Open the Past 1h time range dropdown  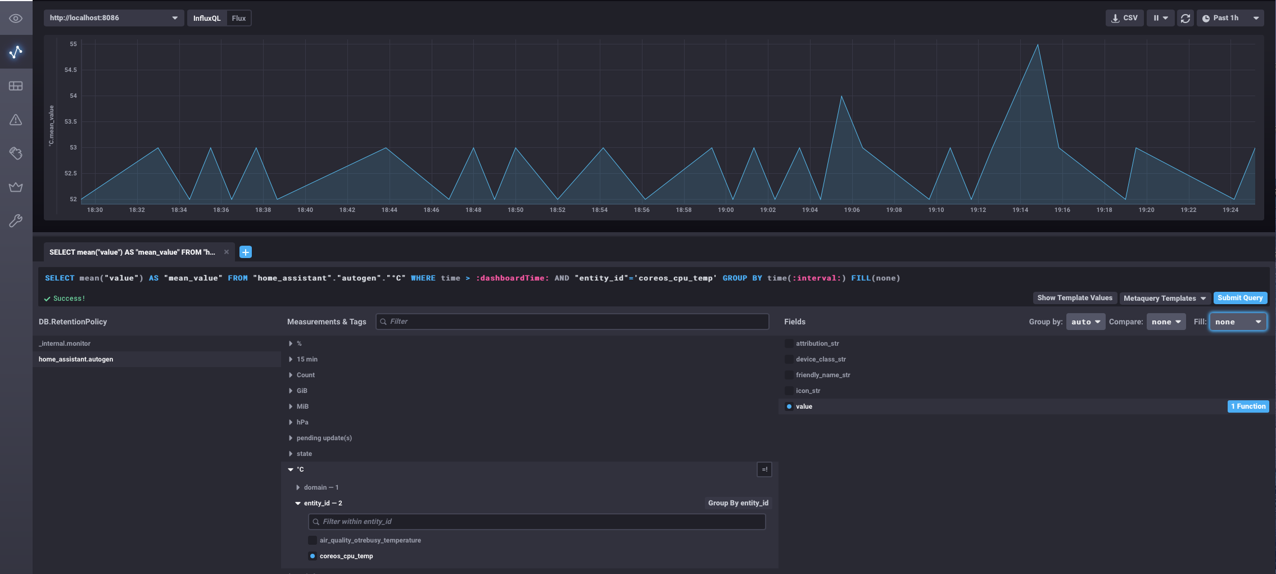(1230, 17)
